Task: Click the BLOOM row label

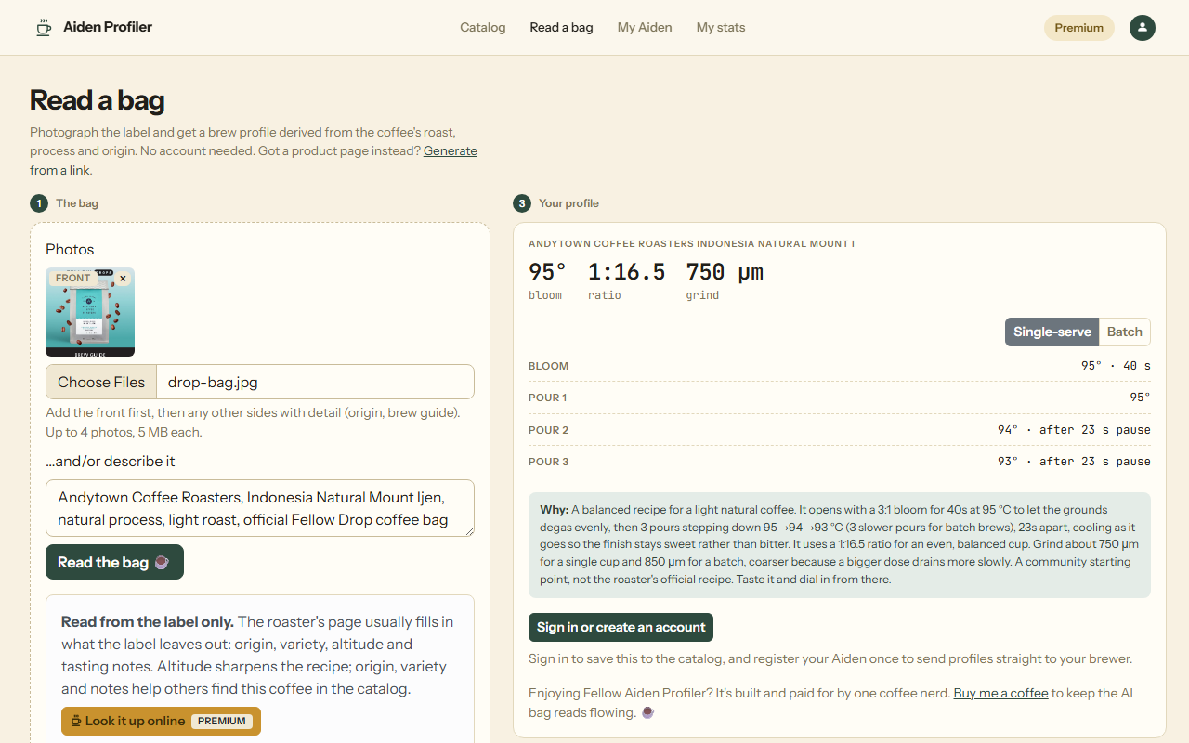Action: click(548, 366)
